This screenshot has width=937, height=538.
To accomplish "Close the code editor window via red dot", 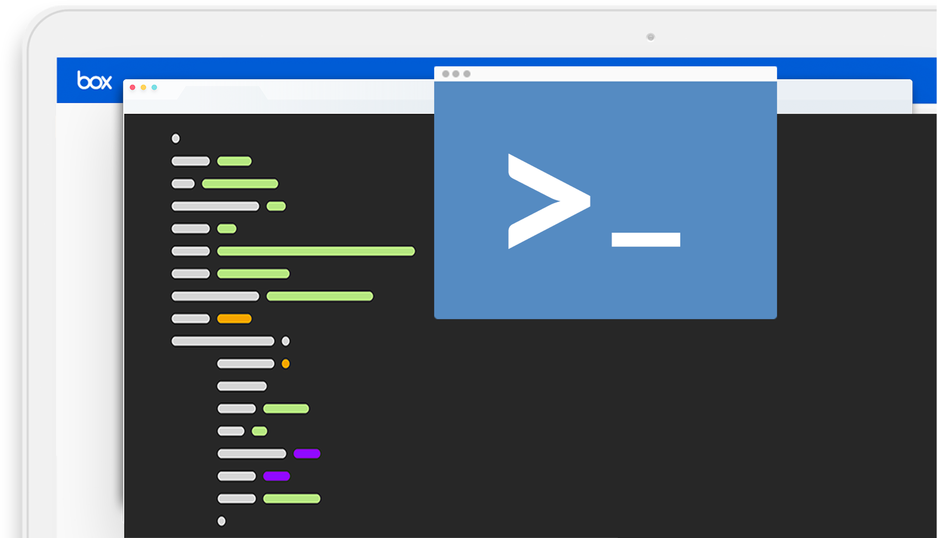I will (133, 87).
